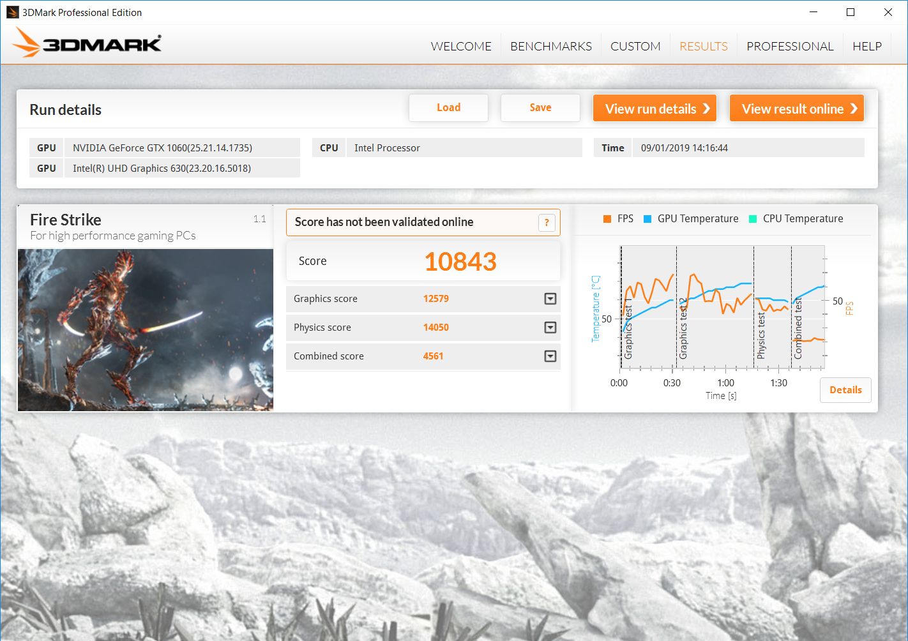Click the overall score 10843

[x=460, y=262]
